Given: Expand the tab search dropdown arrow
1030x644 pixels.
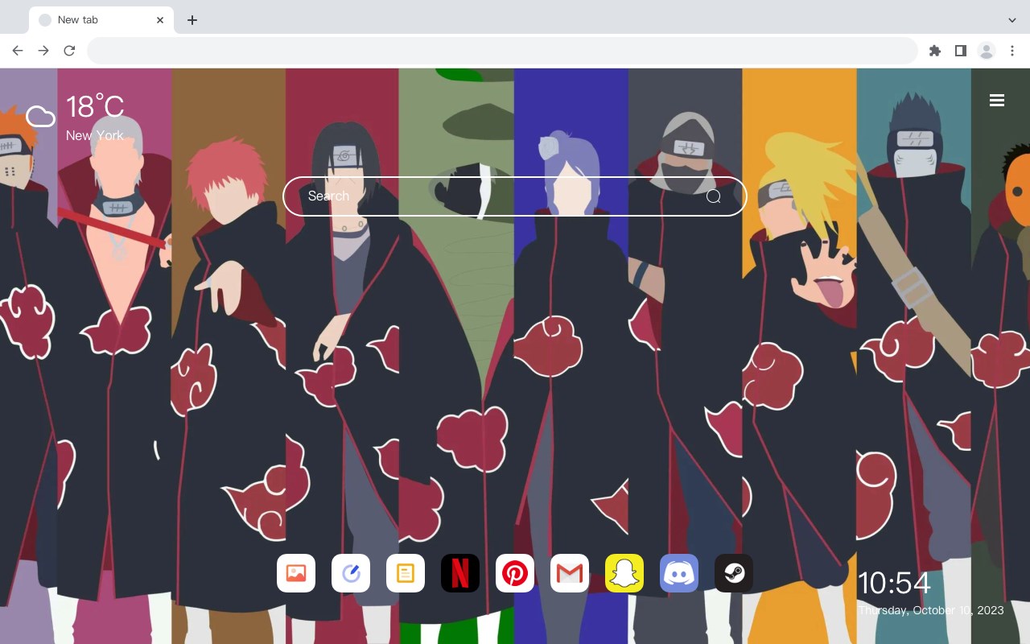Looking at the screenshot, I should 1012,20.
